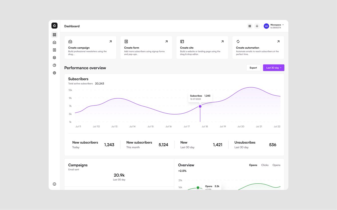Click the 21k label on Overview chart

click(x=180, y=180)
